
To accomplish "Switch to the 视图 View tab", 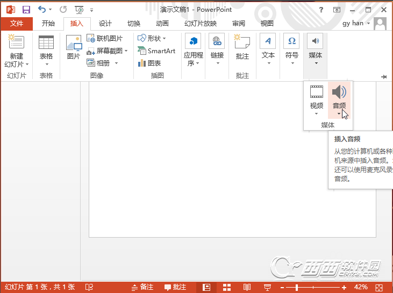I will tap(267, 24).
